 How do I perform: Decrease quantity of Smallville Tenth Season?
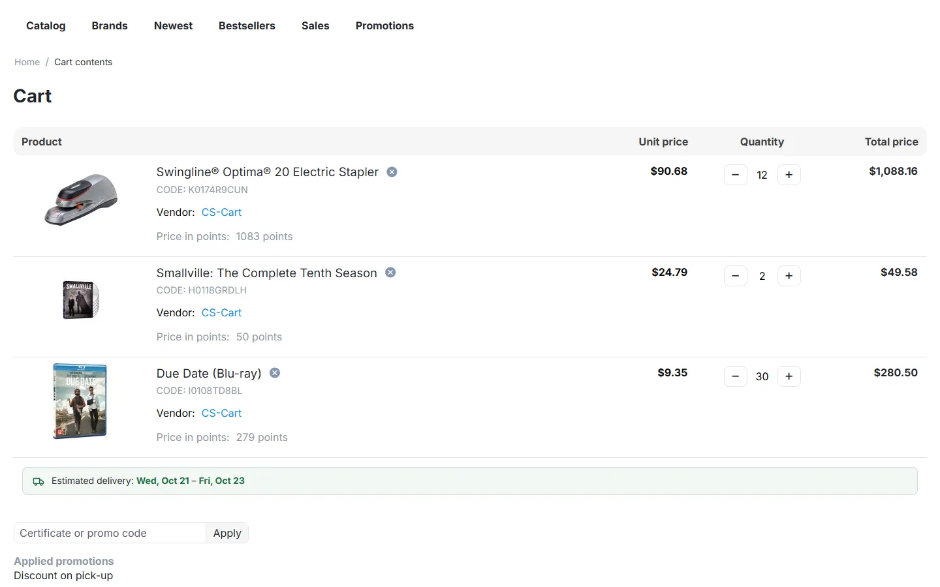pyautogui.click(x=736, y=276)
